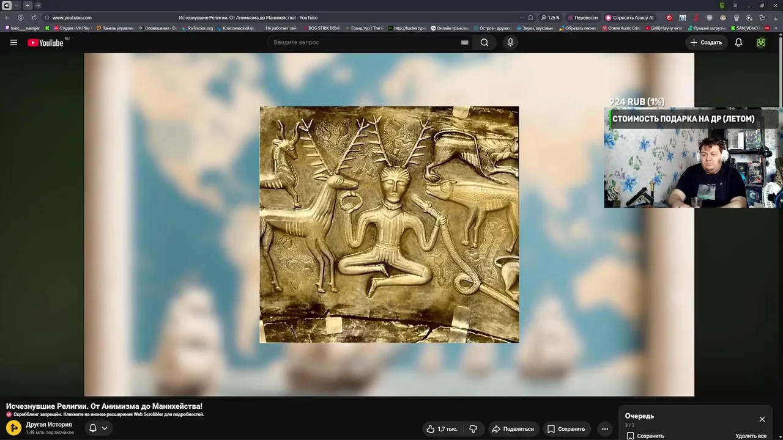
Task: Open new browser tab with plus
Action: (x=38, y=5)
